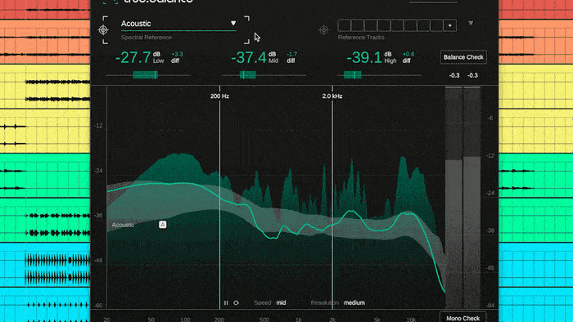The height and width of the screenshot is (322, 573).
Task: Select the last empty reference track slot
Action: click(436, 25)
